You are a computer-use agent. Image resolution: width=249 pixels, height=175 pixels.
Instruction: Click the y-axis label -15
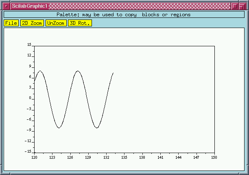pos(28,151)
